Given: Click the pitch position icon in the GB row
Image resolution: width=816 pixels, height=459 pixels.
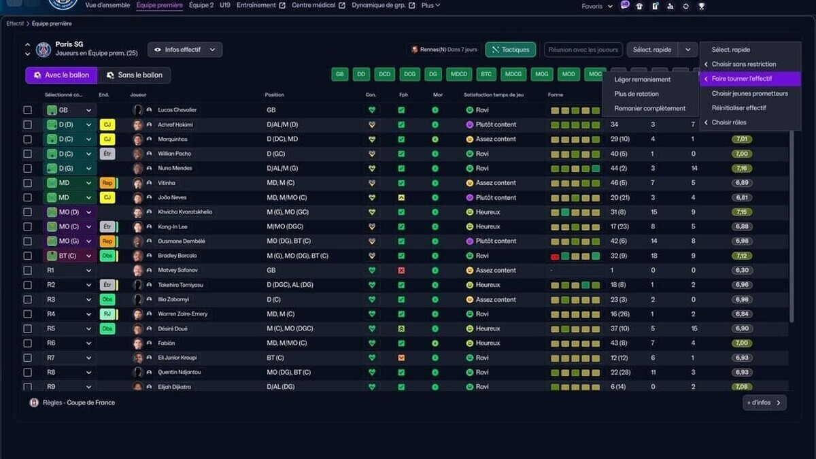Looking at the screenshot, I should click(x=52, y=110).
